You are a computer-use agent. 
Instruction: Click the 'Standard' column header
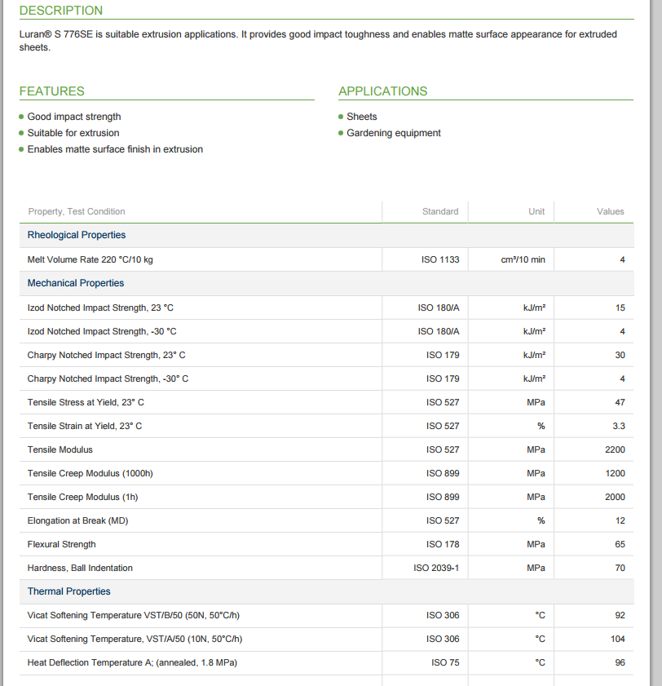pos(440,211)
